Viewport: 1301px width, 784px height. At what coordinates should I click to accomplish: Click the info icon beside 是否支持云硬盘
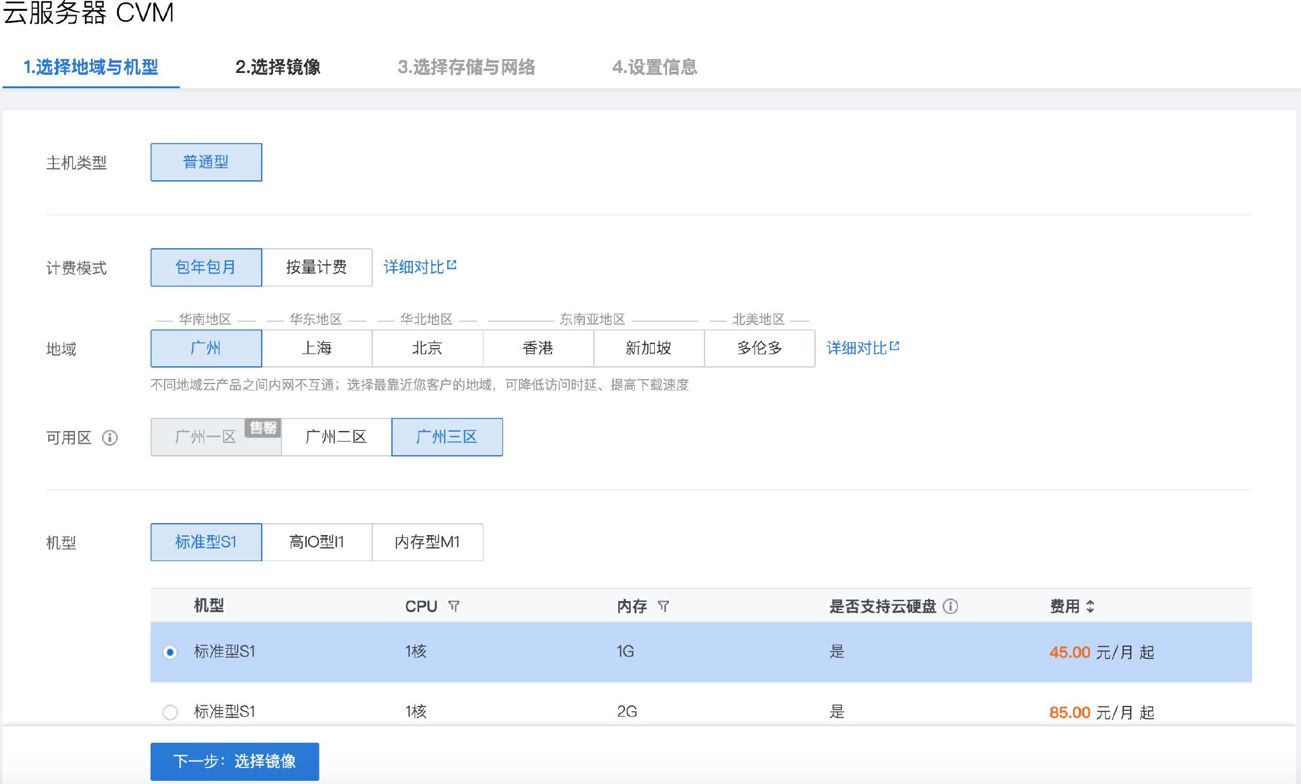click(x=950, y=606)
